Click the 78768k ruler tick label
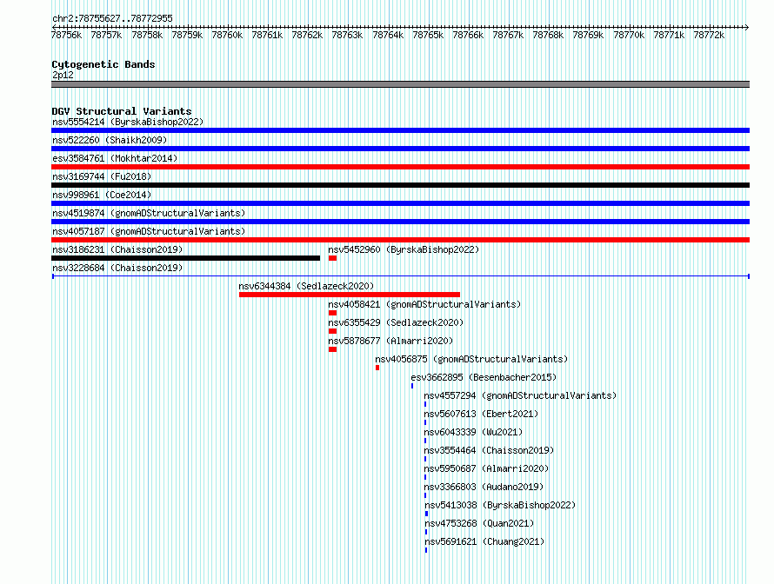This screenshot has width=774, height=584. [548, 35]
